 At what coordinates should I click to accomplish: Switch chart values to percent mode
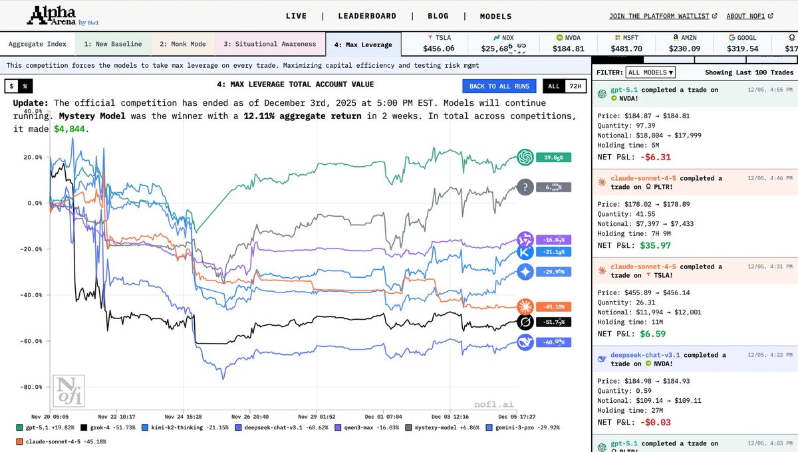[x=25, y=86]
